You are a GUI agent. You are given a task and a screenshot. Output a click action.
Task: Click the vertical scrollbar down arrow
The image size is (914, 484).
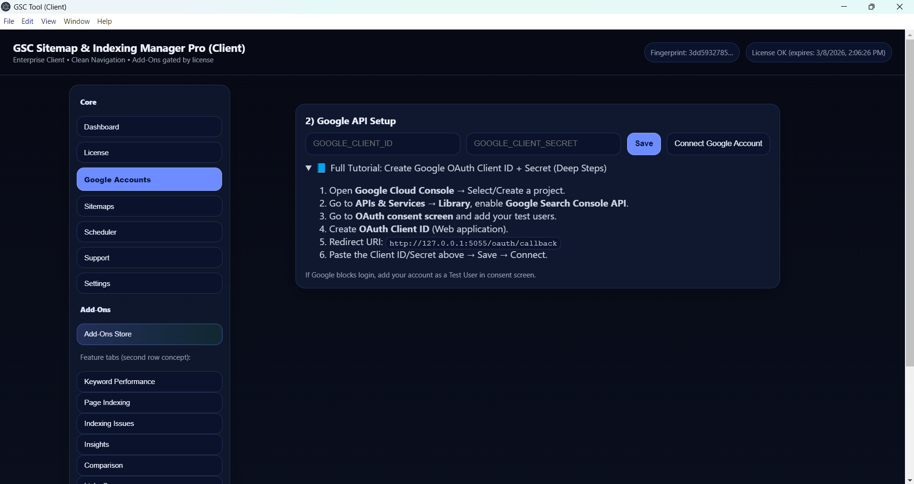point(909,480)
